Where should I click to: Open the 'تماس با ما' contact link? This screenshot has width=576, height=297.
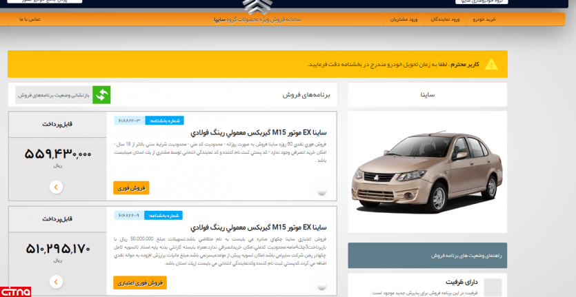coord(30,19)
